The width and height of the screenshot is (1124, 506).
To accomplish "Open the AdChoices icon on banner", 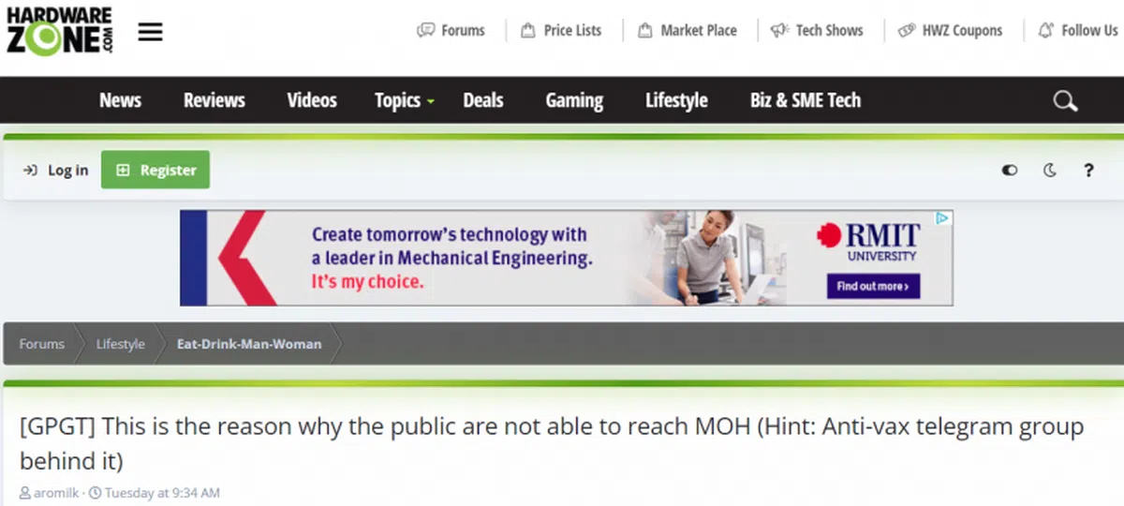I will [x=944, y=218].
